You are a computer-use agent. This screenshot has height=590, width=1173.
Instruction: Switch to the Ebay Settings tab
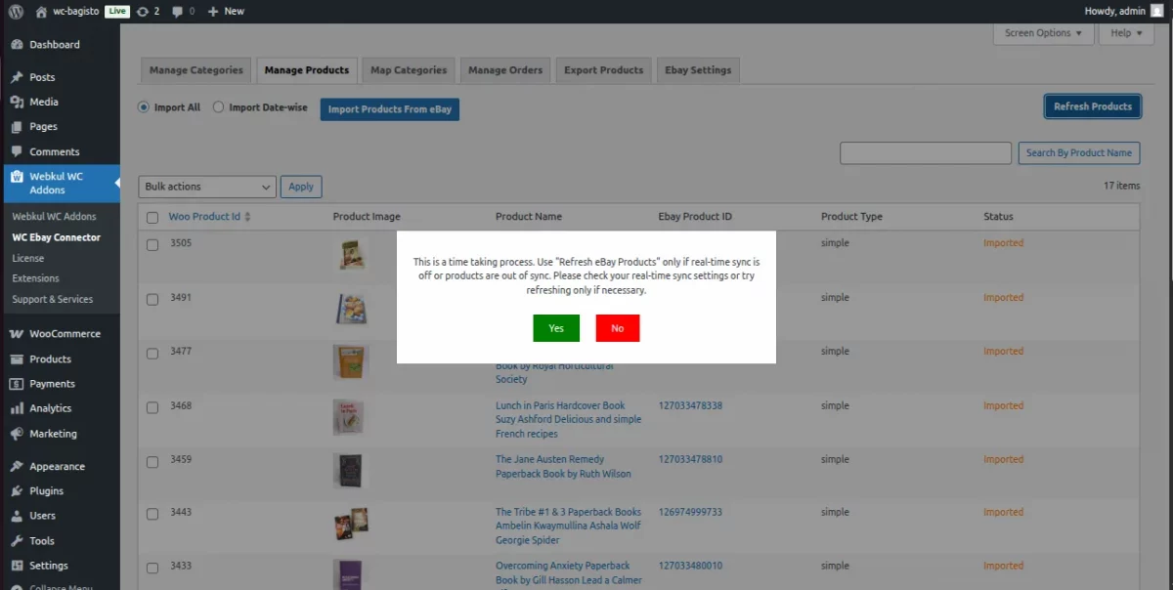pyautogui.click(x=698, y=70)
